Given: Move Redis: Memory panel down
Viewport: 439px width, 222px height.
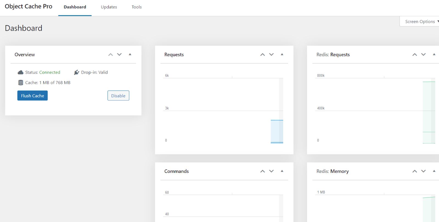Looking at the screenshot, I should click(423, 171).
